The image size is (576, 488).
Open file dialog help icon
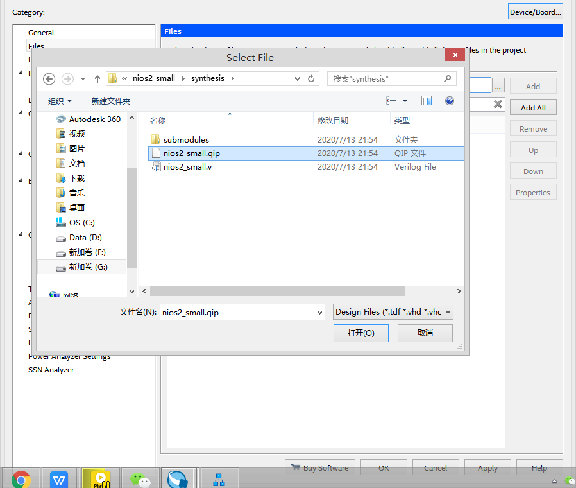[449, 101]
